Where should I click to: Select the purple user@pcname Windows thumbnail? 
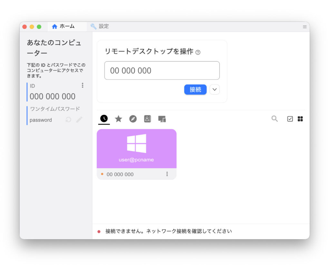(x=136, y=148)
